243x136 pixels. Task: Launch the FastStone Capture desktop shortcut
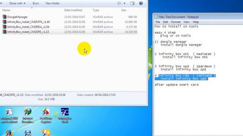coord(46,116)
